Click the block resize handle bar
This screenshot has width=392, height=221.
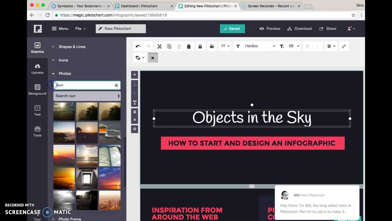252,186
